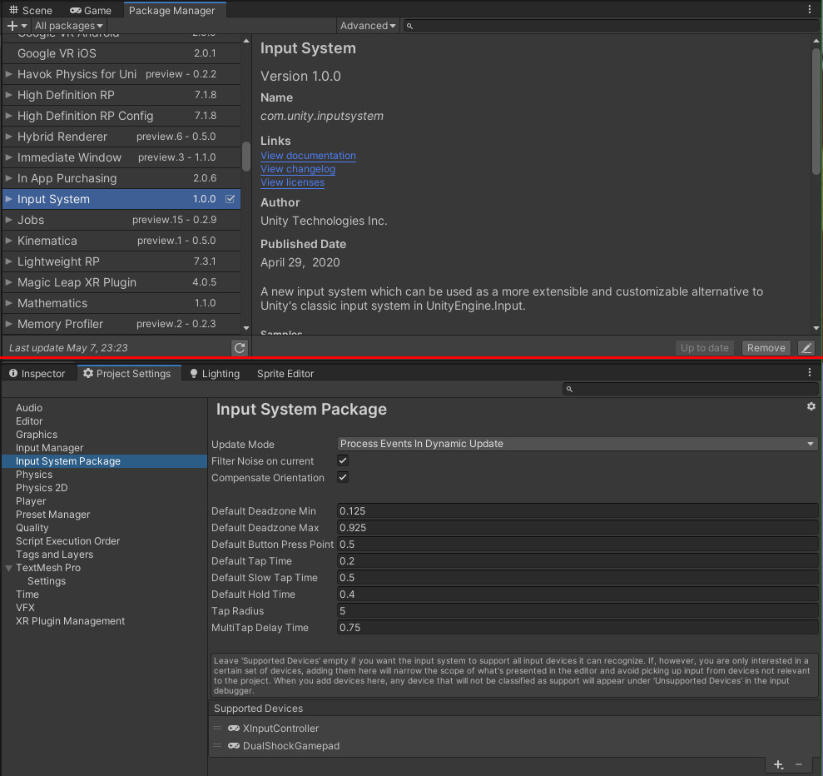This screenshot has height=776, width=823.
Task: Click the refresh icon to update package list
Action: click(x=240, y=347)
